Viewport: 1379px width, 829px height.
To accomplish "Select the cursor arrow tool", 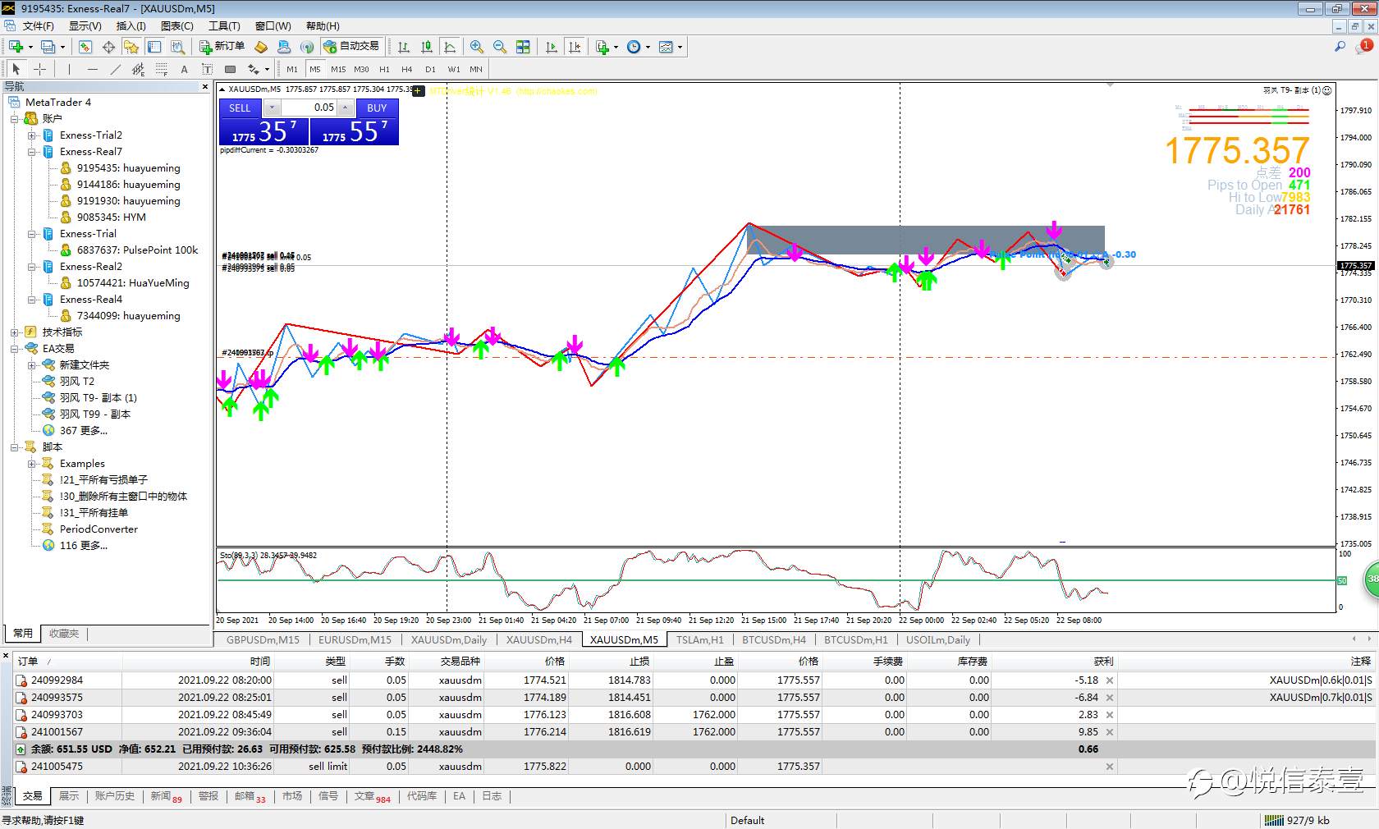I will 16,69.
